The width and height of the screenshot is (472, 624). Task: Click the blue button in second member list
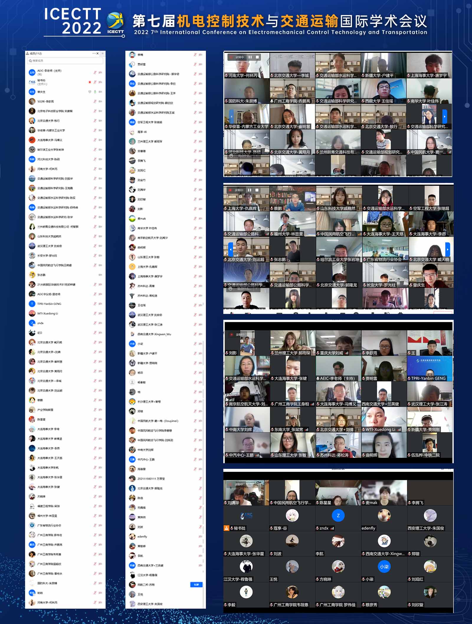pos(196,584)
